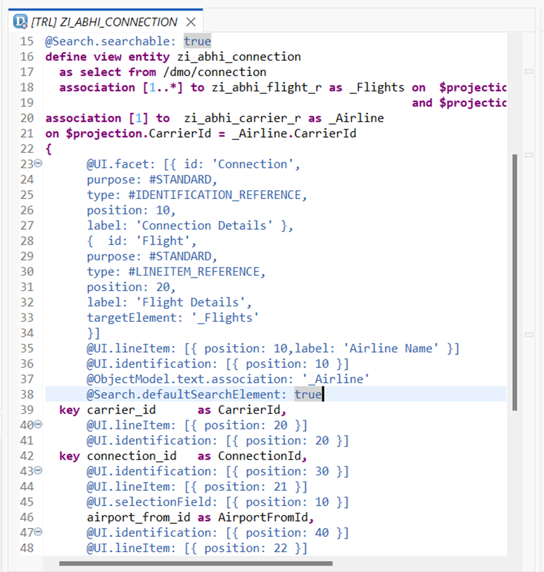Image resolution: width=544 pixels, height=572 pixels.
Task: Place cursor on the @UI.selectionField annotation
Action: 140,502
